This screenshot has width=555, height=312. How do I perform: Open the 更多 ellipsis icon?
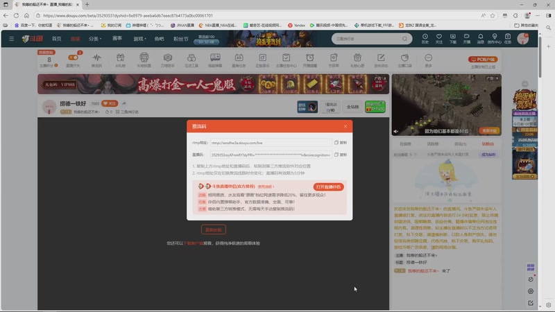428,60
